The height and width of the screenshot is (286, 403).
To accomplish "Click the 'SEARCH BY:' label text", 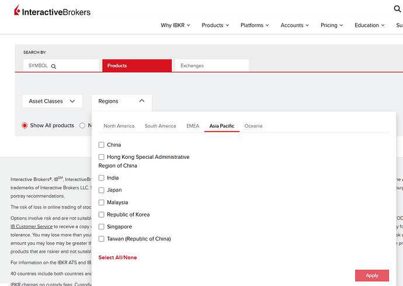I will click(x=34, y=53).
